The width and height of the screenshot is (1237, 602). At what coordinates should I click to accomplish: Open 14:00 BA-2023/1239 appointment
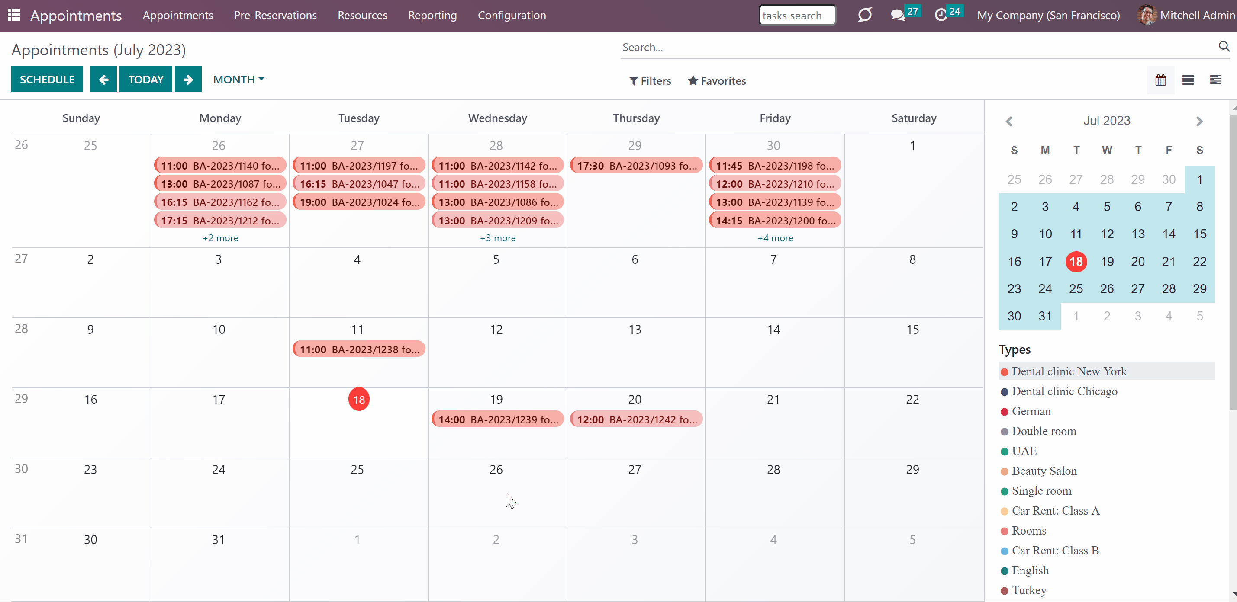point(497,419)
